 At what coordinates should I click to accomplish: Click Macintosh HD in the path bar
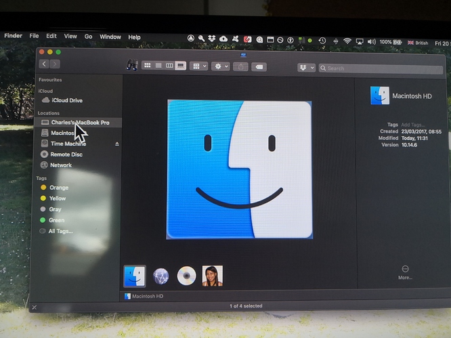(x=144, y=296)
